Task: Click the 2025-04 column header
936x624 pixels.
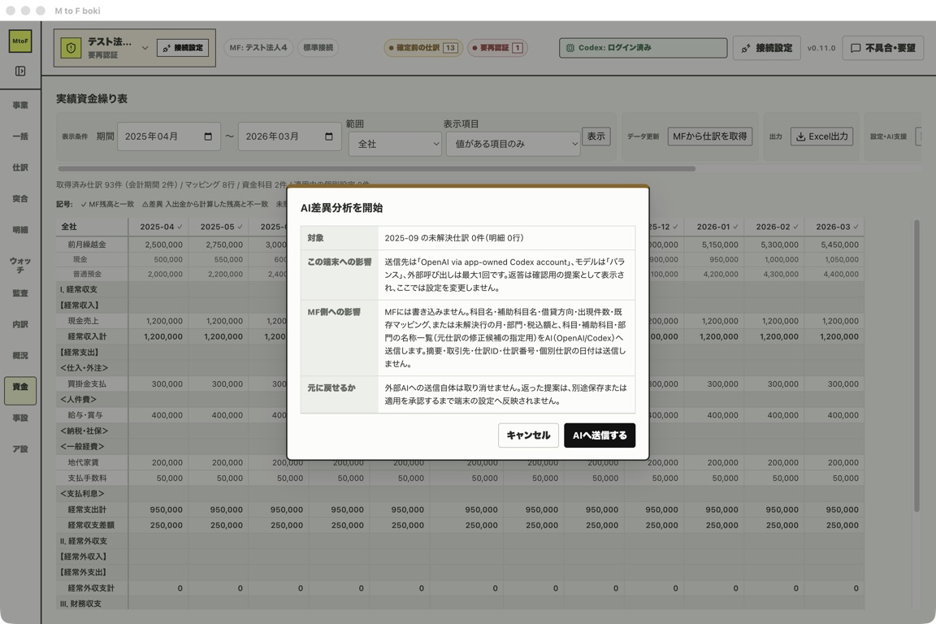Action: [x=158, y=227]
